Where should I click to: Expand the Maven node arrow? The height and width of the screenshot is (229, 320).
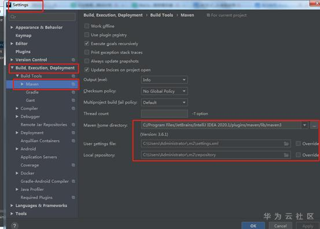tap(22, 84)
